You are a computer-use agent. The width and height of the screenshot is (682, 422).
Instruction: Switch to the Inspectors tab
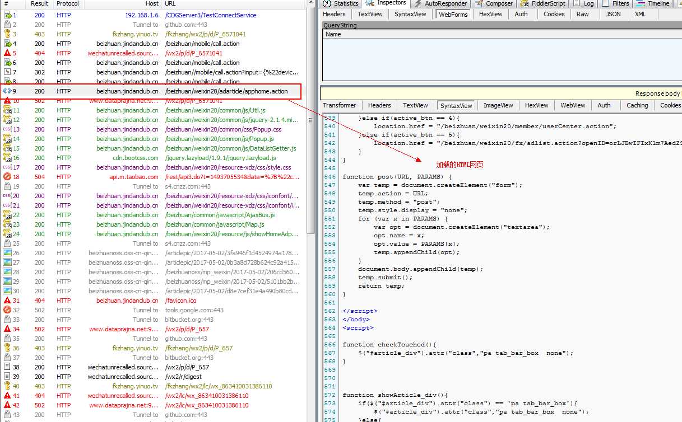tap(387, 3)
